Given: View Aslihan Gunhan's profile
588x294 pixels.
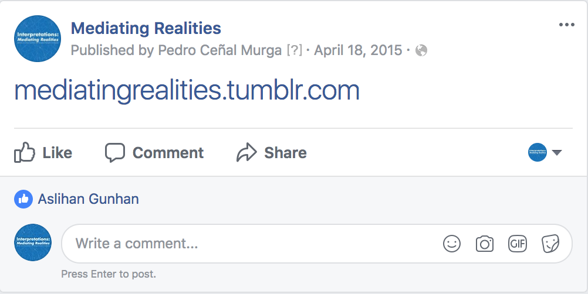Looking at the screenshot, I should click(89, 199).
